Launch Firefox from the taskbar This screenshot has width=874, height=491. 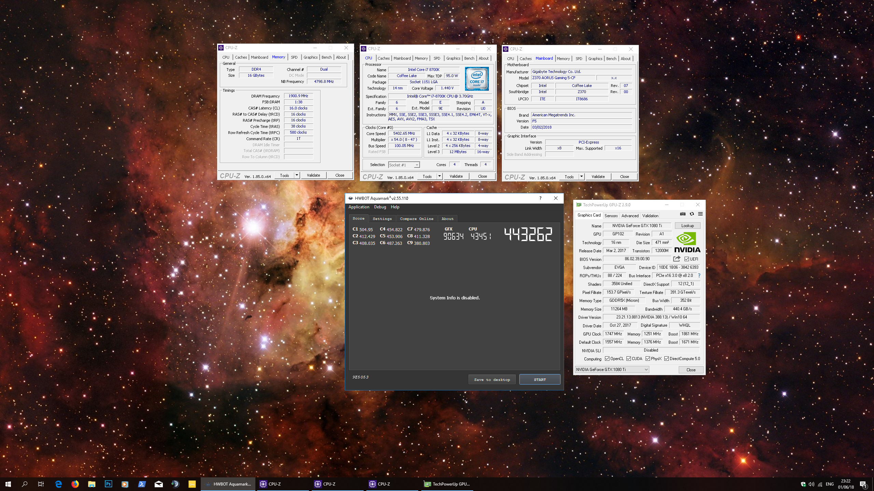point(75,484)
